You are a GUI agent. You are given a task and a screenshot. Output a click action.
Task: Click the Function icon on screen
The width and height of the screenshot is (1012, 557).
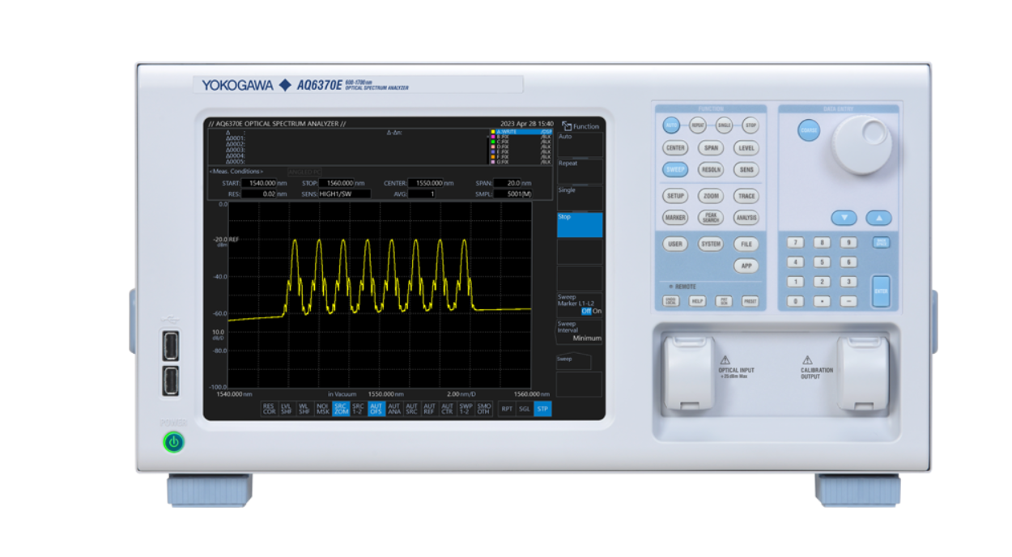coord(567,126)
